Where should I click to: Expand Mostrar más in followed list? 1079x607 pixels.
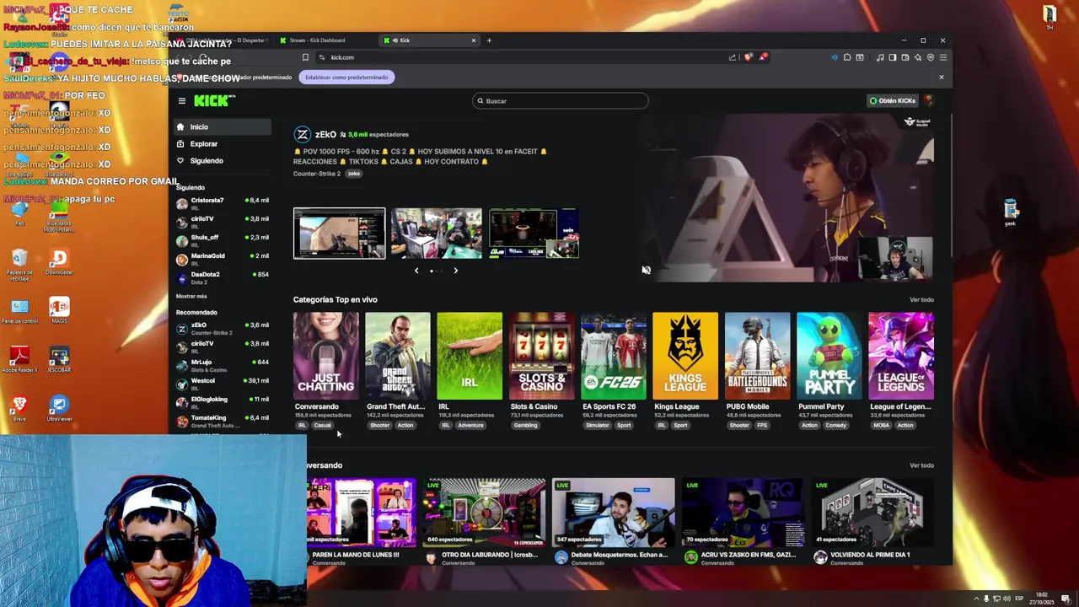(191, 297)
